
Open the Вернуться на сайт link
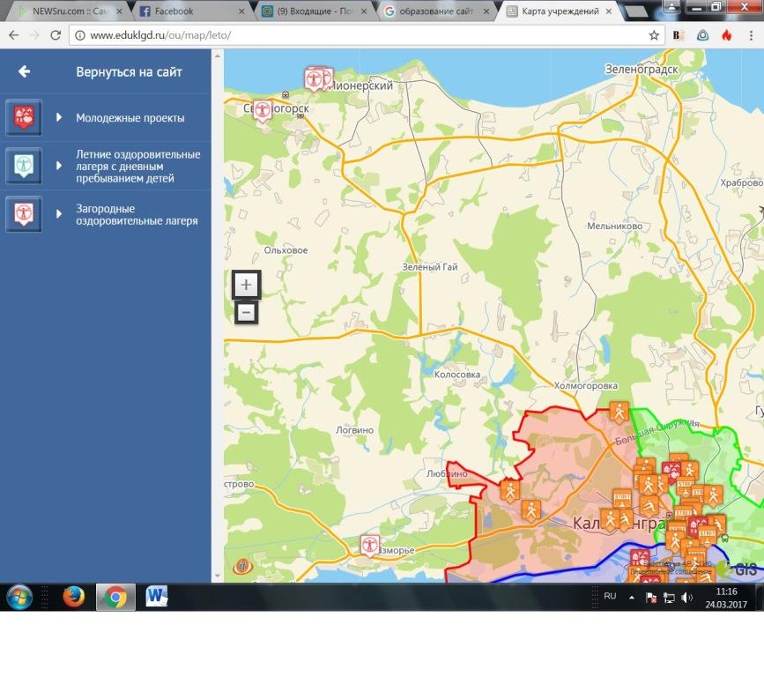129,71
